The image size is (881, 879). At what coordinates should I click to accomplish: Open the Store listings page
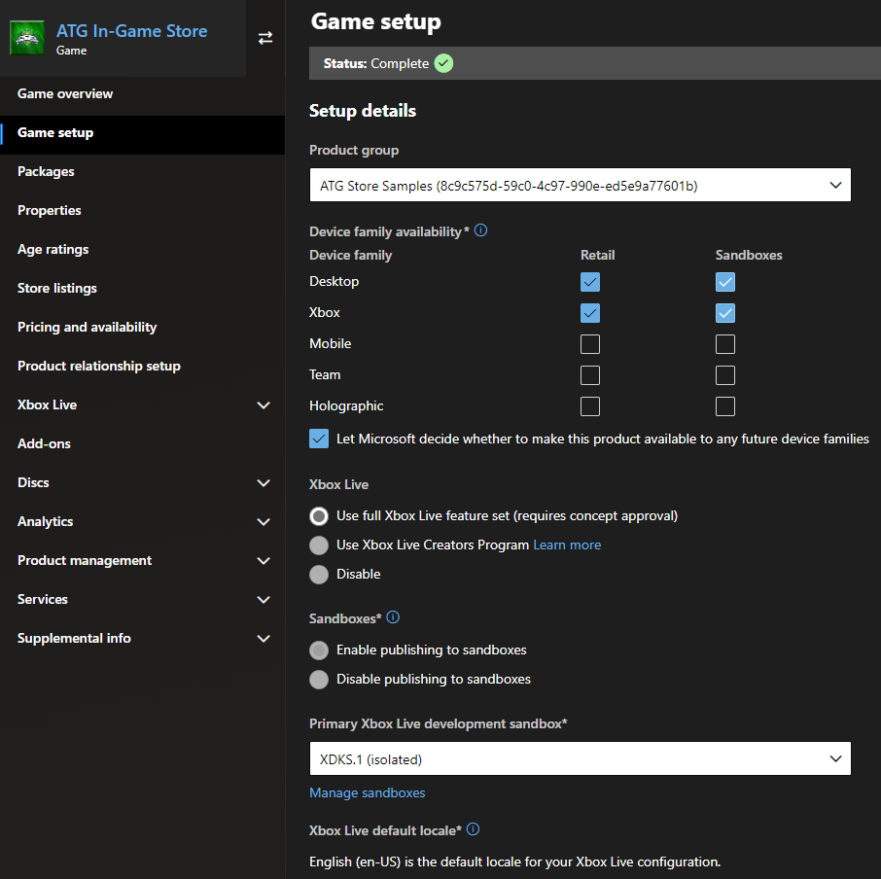click(56, 288)
